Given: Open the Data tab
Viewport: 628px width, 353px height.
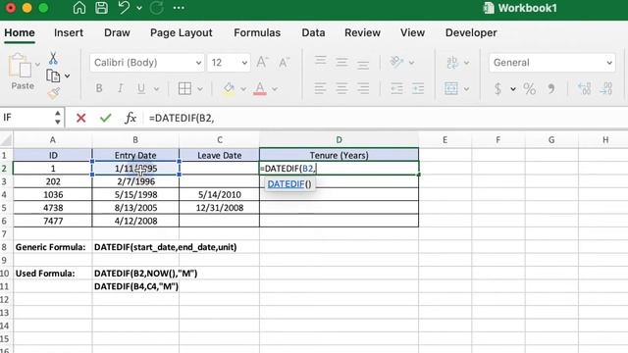Looking at the screenshot, I should (313, 32).
